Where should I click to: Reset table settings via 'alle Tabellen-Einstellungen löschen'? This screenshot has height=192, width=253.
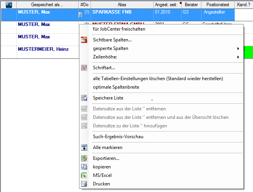pyautogui.click(x=158, y=79)
